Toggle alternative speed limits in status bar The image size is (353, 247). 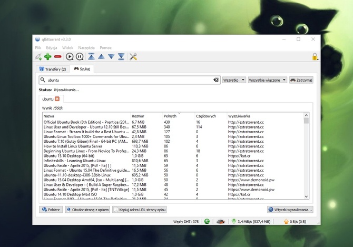(x=221, y=222)
